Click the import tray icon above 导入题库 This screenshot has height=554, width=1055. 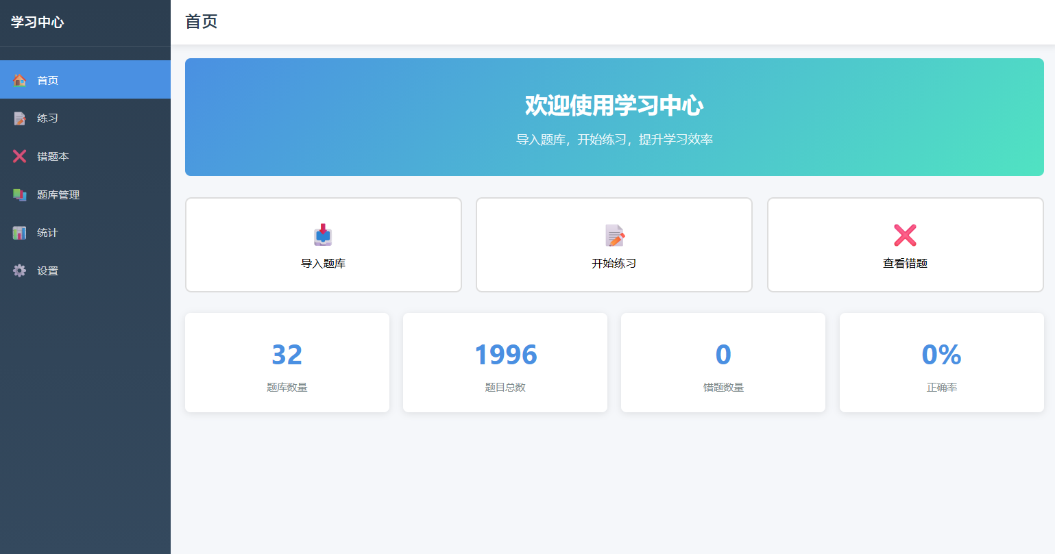pos(323,235)
